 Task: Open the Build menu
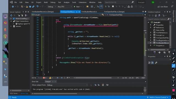[x=46, y=2]
